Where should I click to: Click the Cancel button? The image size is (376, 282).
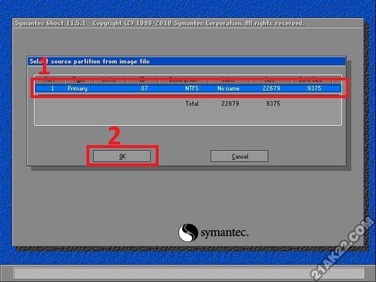click(x=240, y=156)
